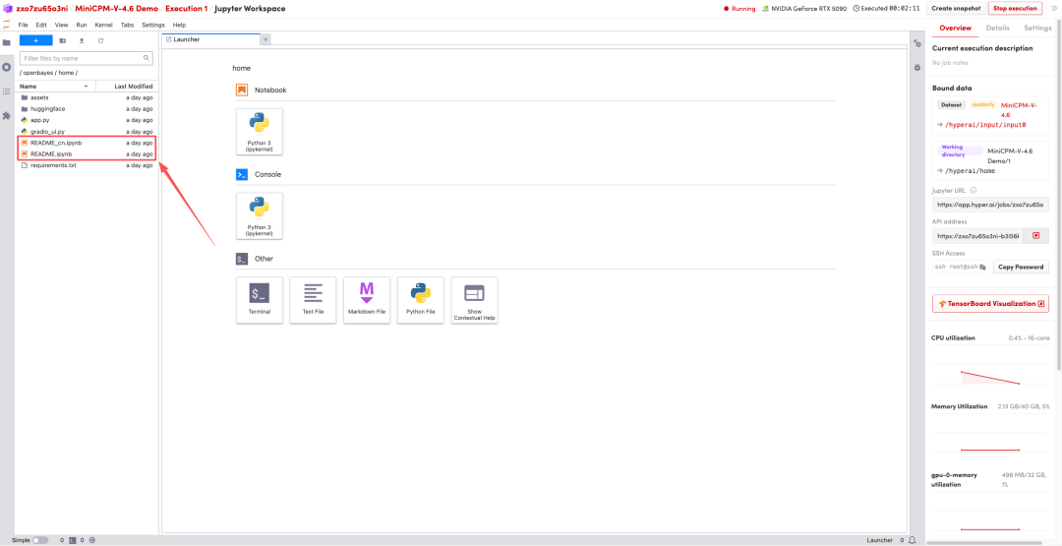This screenshot has height=546, width=1062.
Task: Open the Running Terminals and Kernels sidebar icon
Action: click(x=7, y=67)
